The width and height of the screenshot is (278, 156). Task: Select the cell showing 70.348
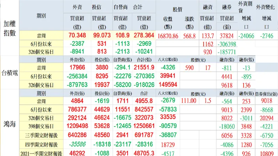click(77, 35)
